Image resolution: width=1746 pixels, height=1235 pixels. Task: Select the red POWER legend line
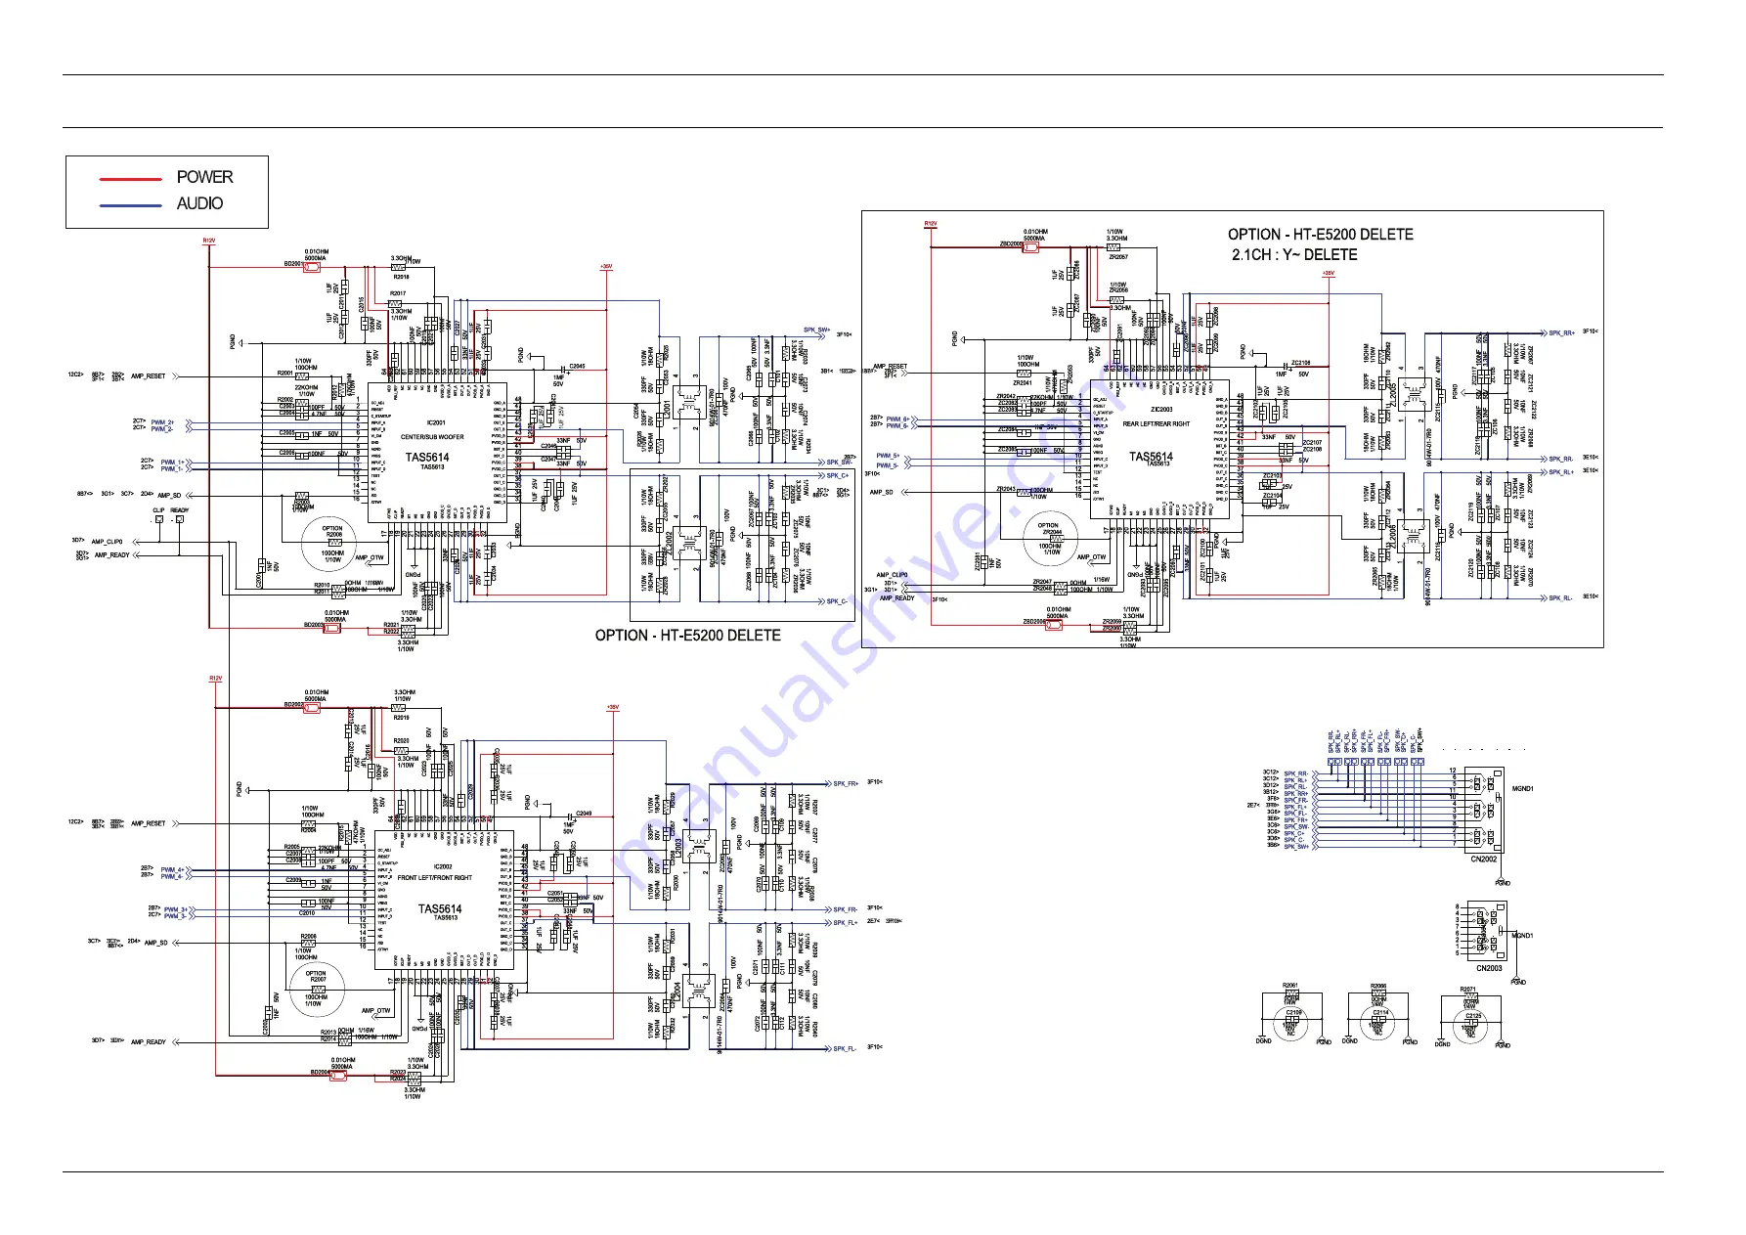[131, 179]
